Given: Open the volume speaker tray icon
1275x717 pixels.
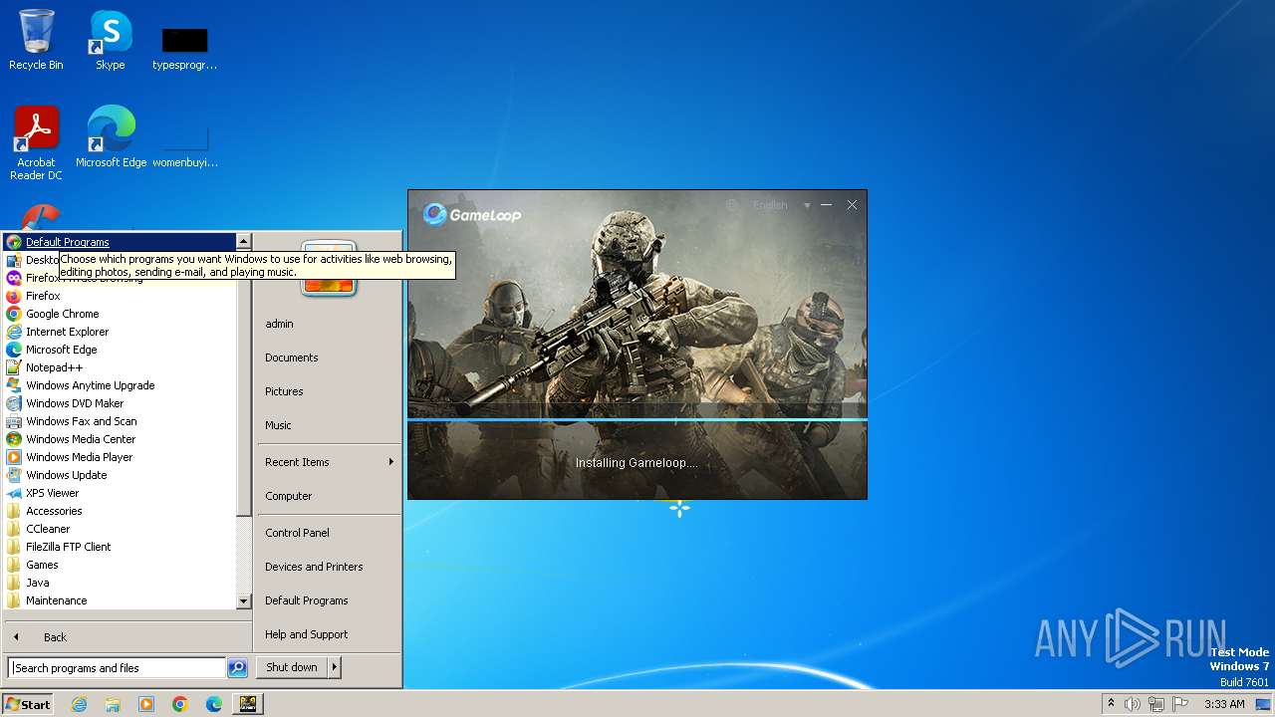Looking at the screenshot, I should coord(1133,704).
